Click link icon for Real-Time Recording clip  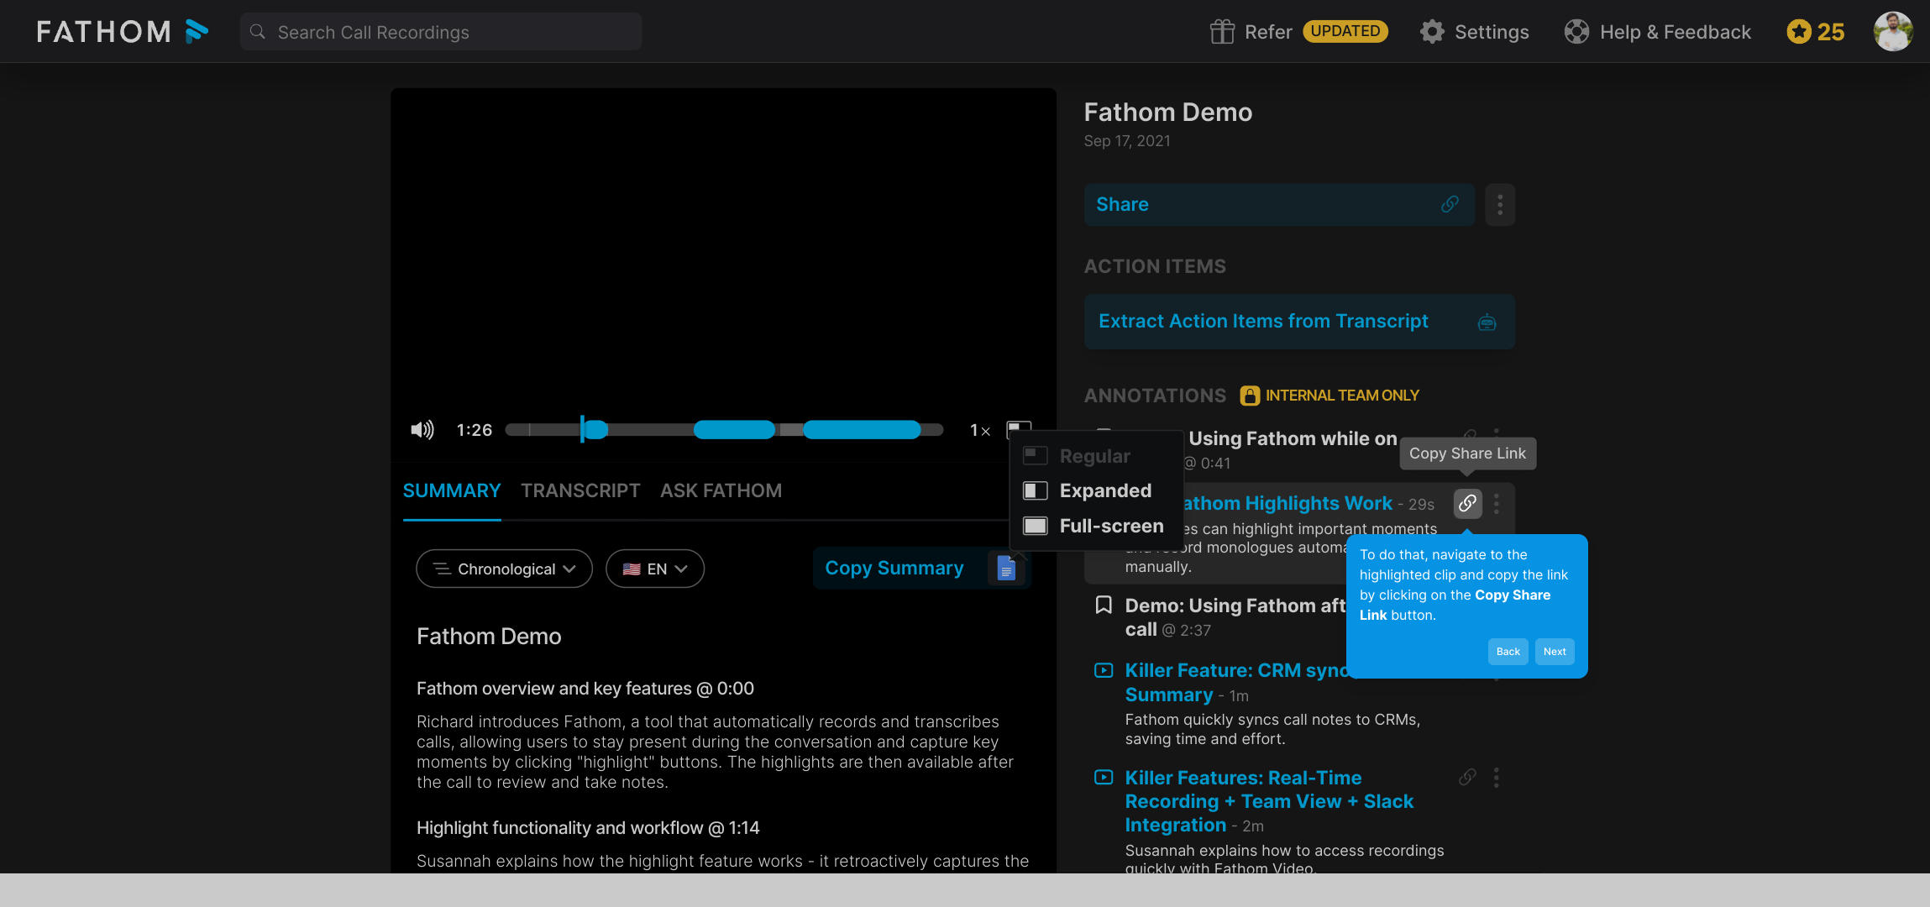click(1467, 777)
